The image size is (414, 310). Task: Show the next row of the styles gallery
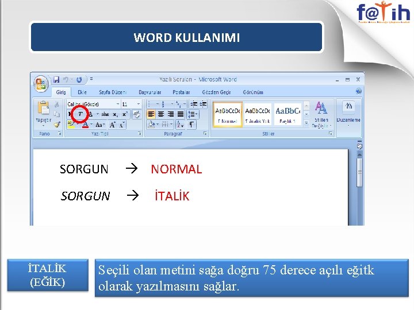click(x=306, y=114)
